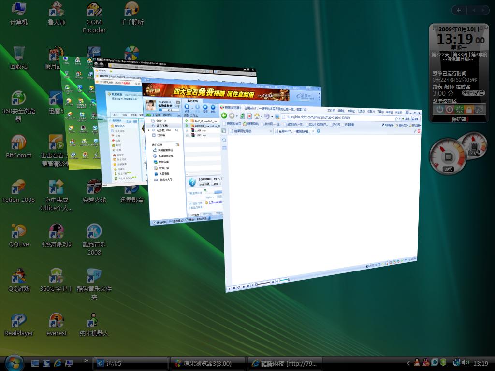
Task: Open the 工具 menu in the Tango browser
Action: point(380,112)
